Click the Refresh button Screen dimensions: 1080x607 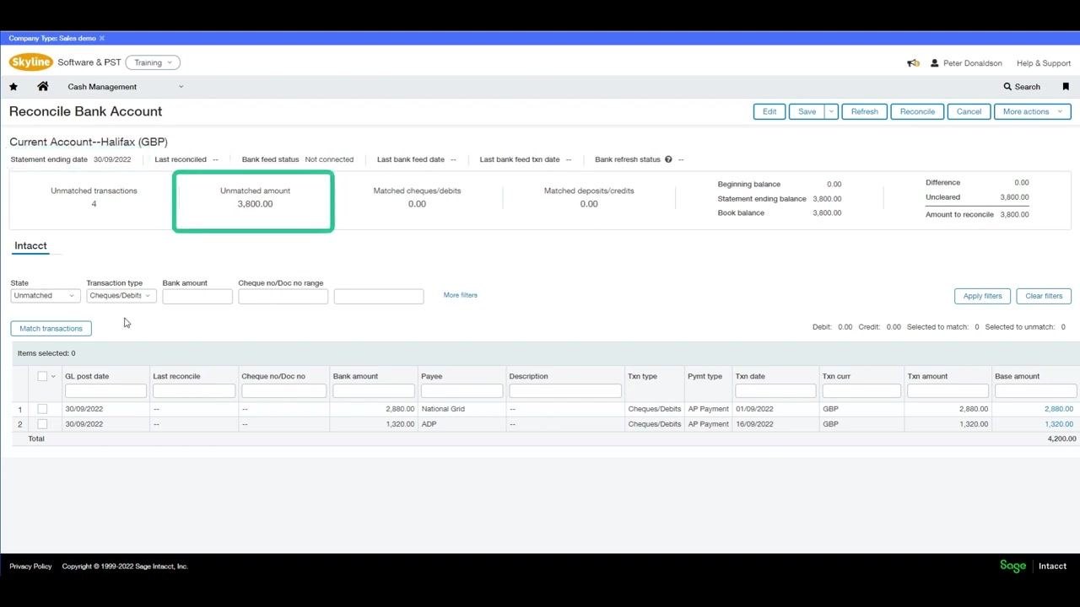(x=865, y=111)
